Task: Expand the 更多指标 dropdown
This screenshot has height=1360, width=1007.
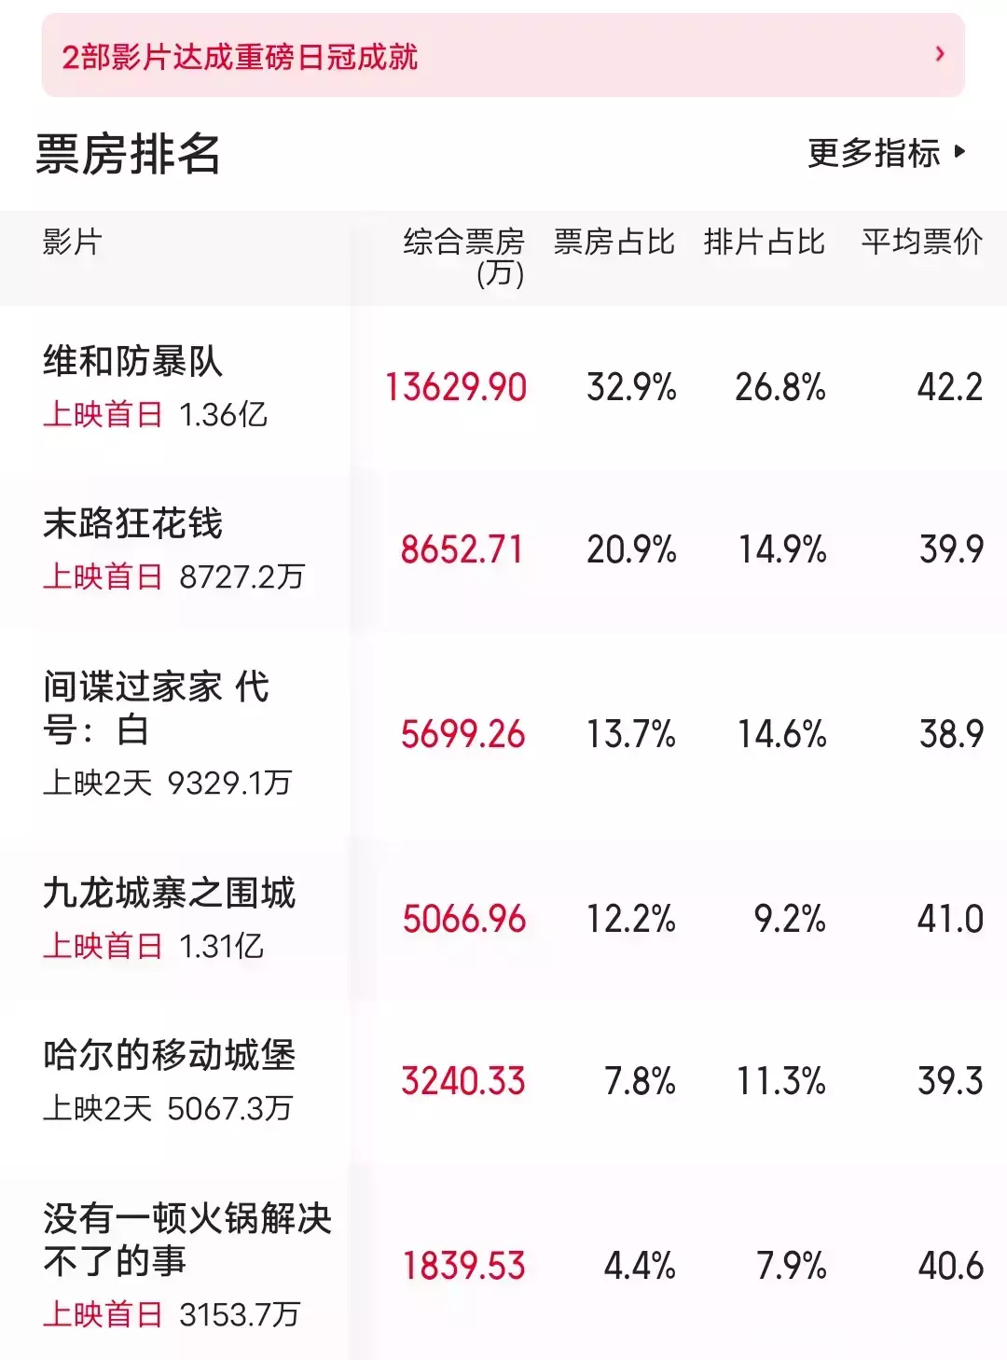Action: click(874, 153)
